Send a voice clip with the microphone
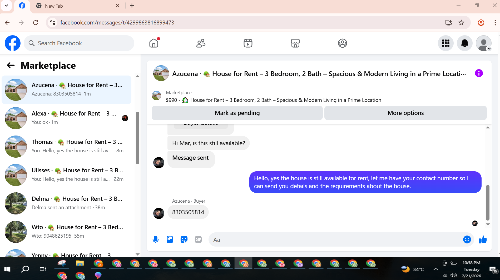The height and width of the screenshot is (280, 500). tap(156, 239)
